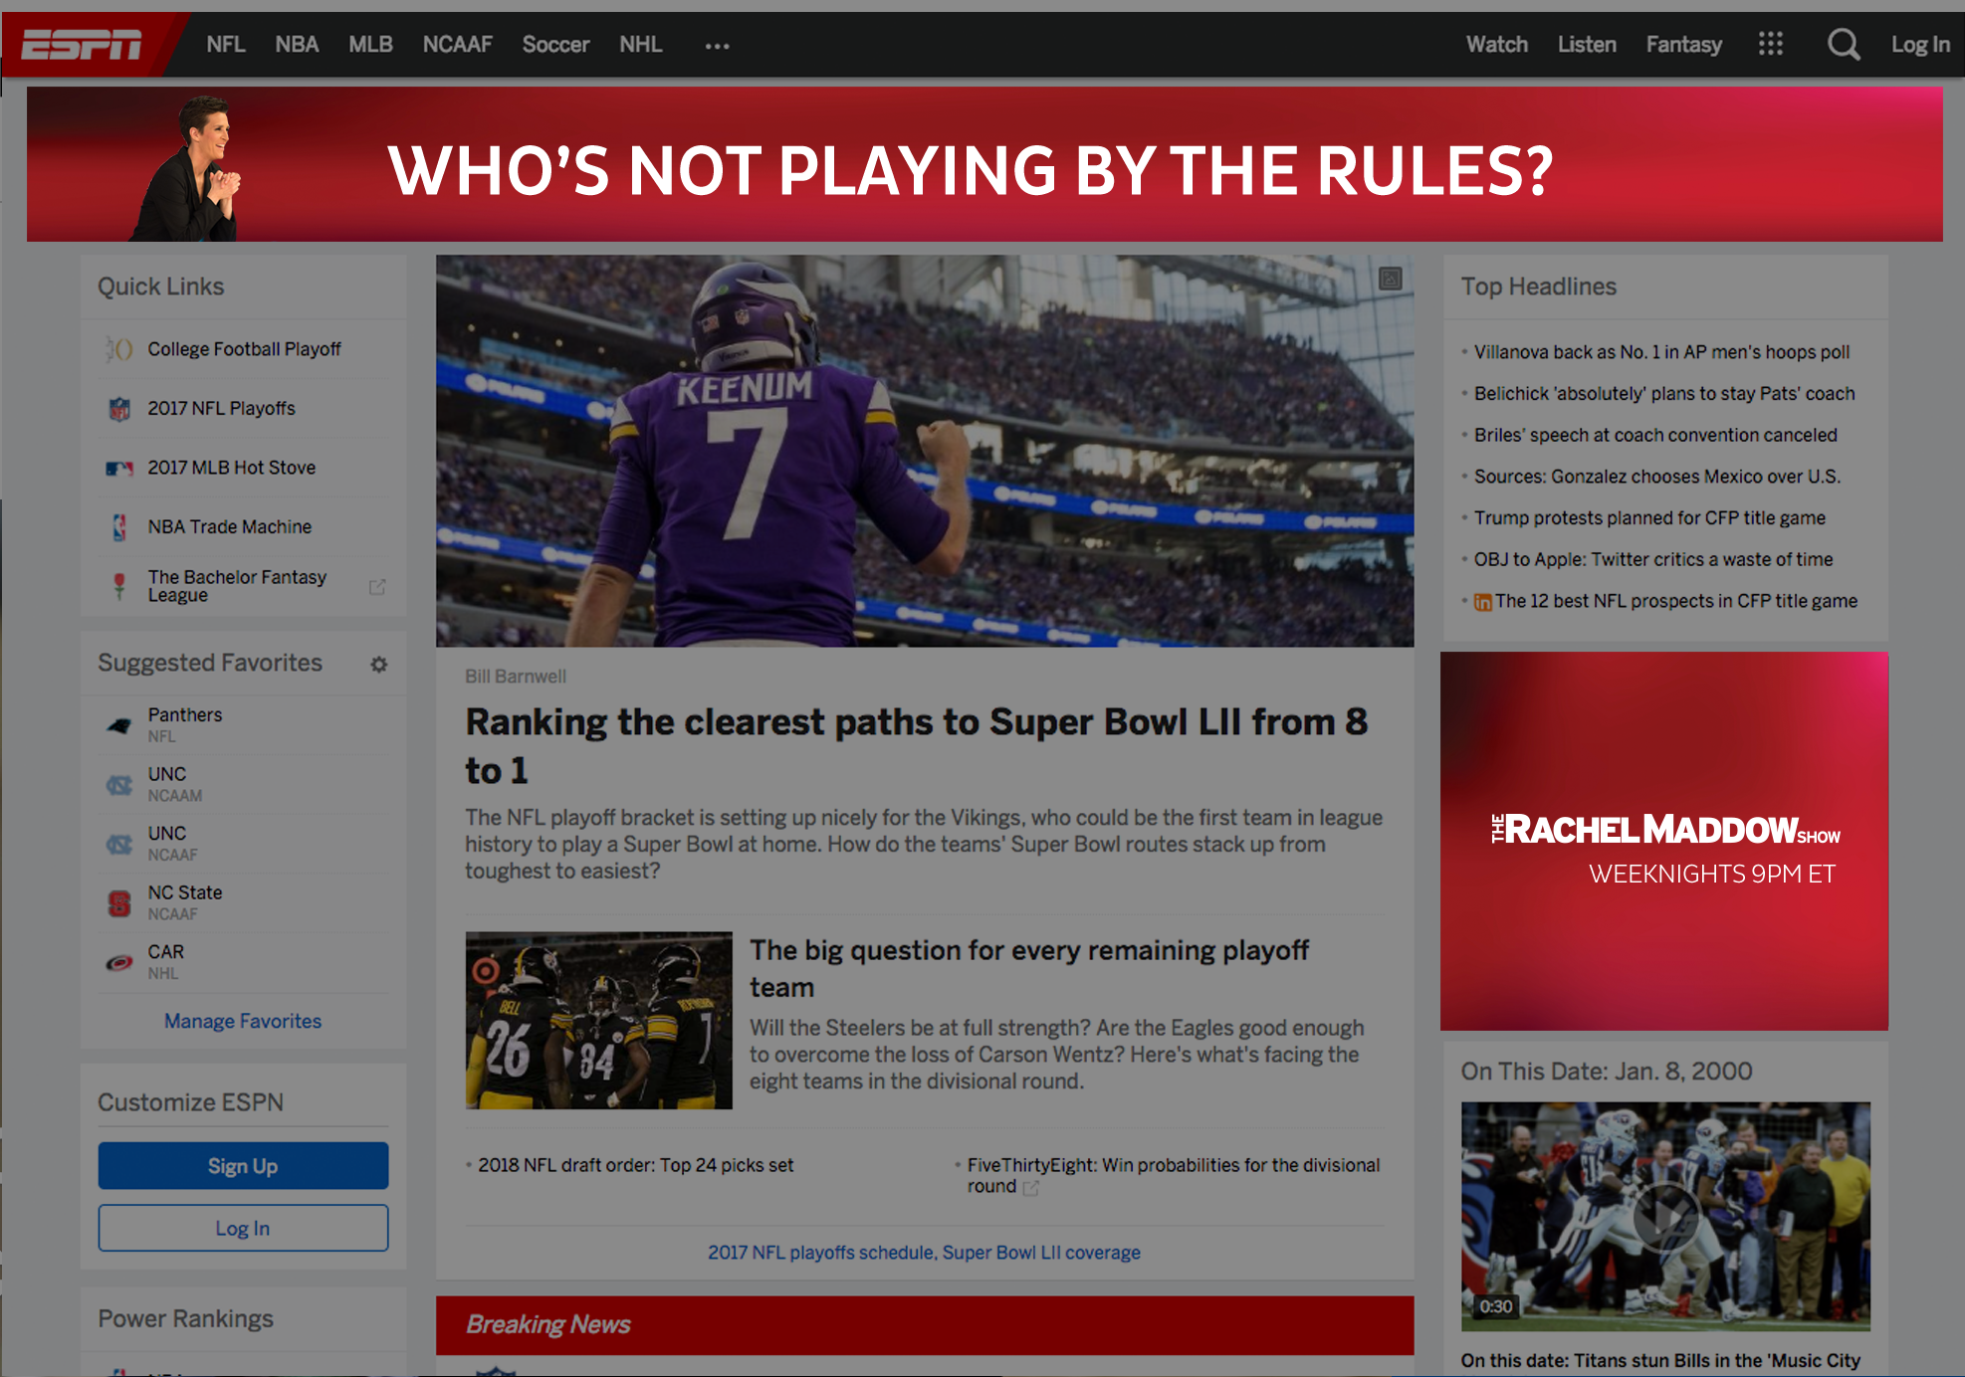Click the Who's Not Playing By The Rules banner ad

pos(984,164)
